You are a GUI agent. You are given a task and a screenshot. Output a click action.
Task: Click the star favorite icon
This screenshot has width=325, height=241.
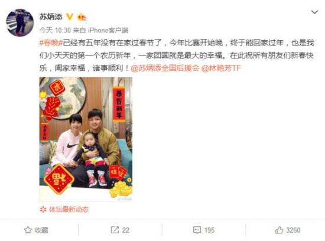point(28,230)
